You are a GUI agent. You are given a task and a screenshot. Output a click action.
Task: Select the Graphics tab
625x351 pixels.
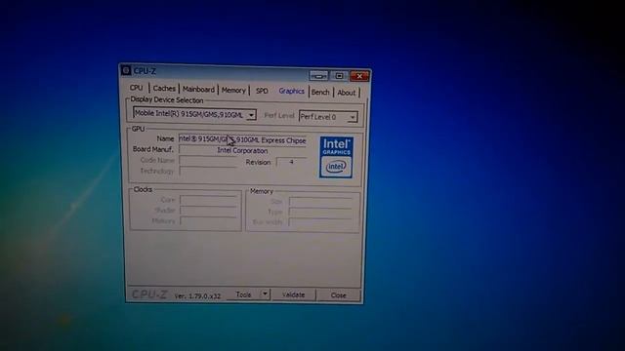[291, 91]
